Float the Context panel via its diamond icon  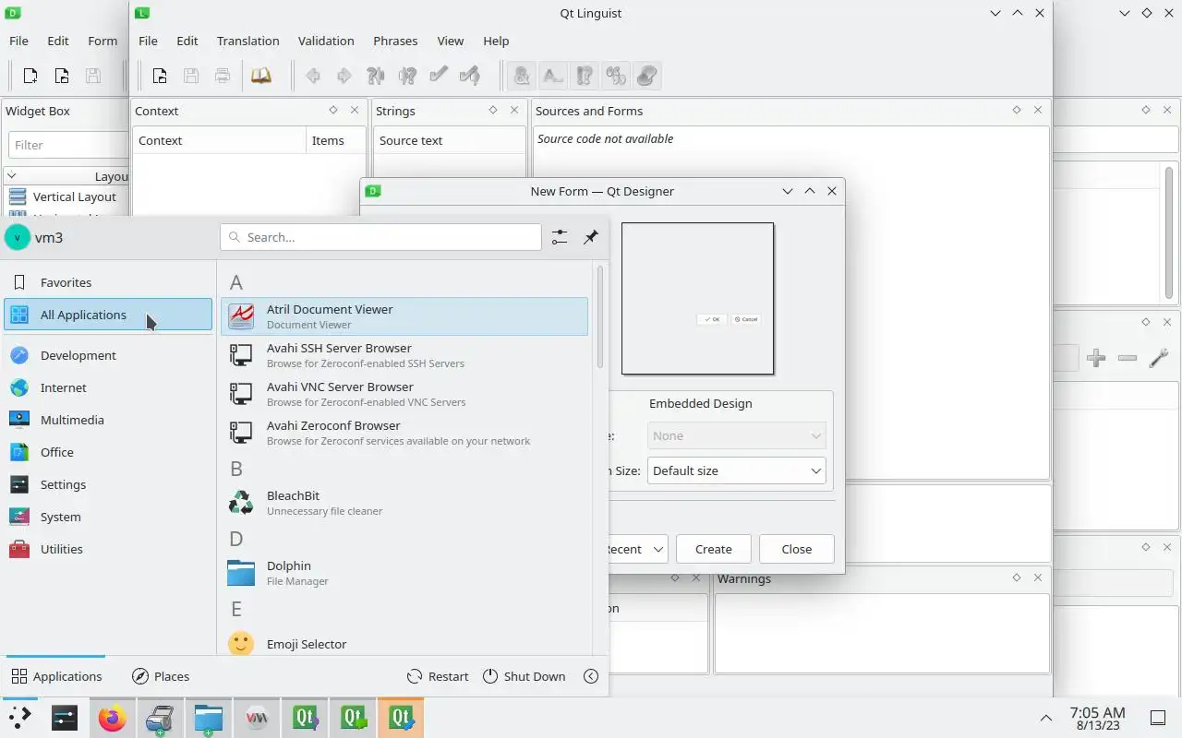(x=333, y=110)
